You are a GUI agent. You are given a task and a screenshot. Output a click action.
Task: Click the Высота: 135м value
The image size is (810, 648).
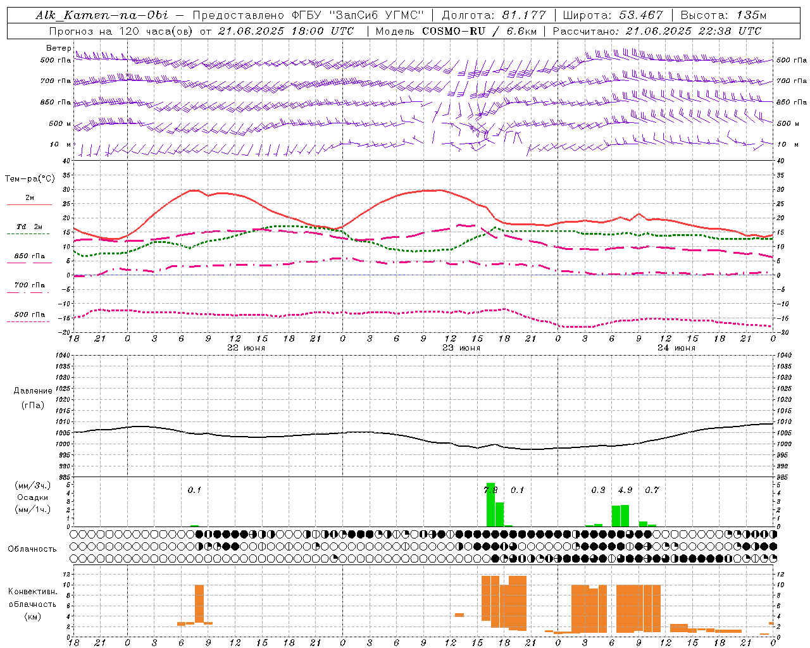click(x=723, y=15)
